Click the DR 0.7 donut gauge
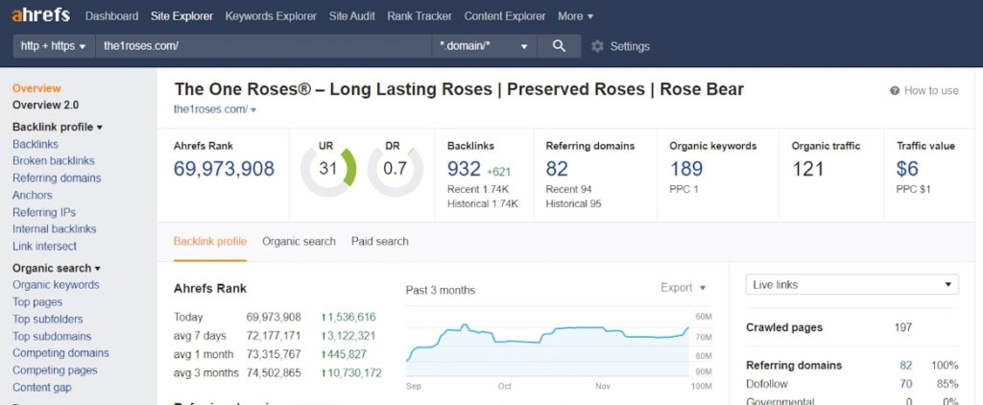This screenshot has width=983, height=405. (395, 169)
